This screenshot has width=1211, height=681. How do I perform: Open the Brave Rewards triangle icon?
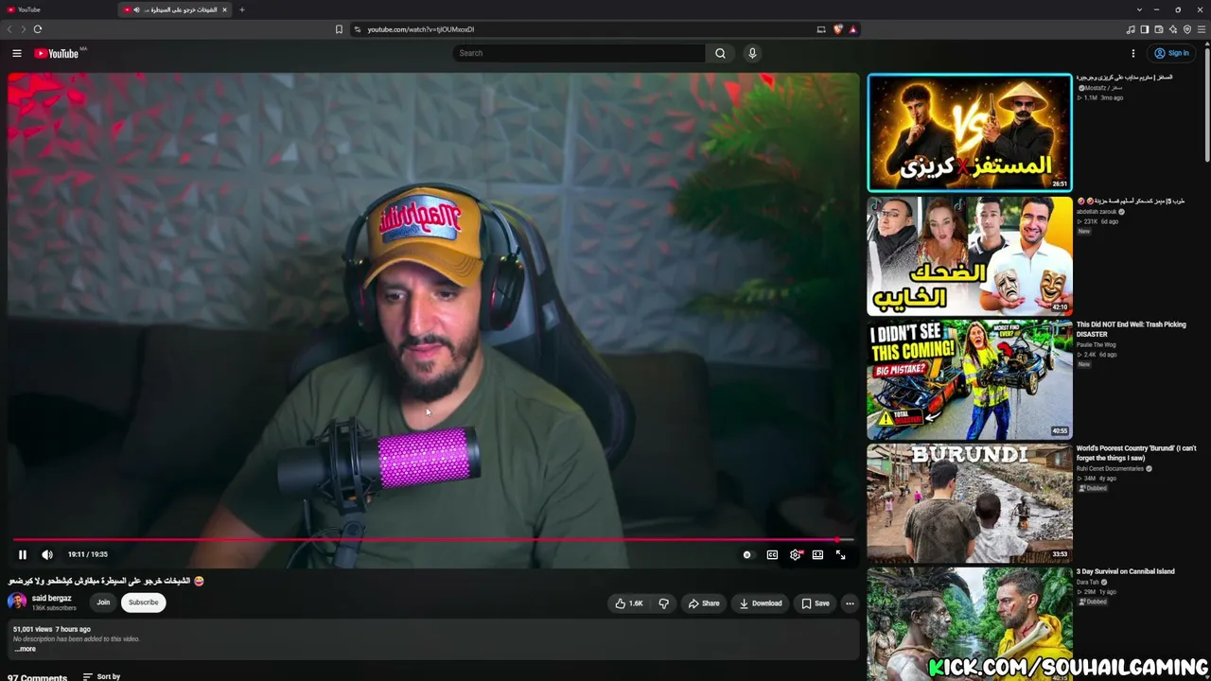pos(852,29)
